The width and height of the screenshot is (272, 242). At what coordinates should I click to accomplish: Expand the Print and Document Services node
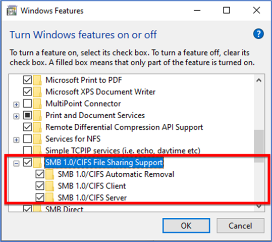pos(16,116)
